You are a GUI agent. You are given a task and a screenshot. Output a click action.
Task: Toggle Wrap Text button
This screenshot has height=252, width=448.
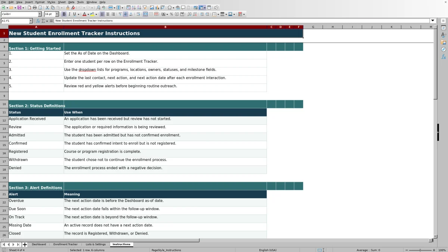coord(138,14)
